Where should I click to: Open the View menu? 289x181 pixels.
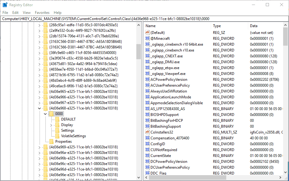pyautogui.click(x=27, y=12)
